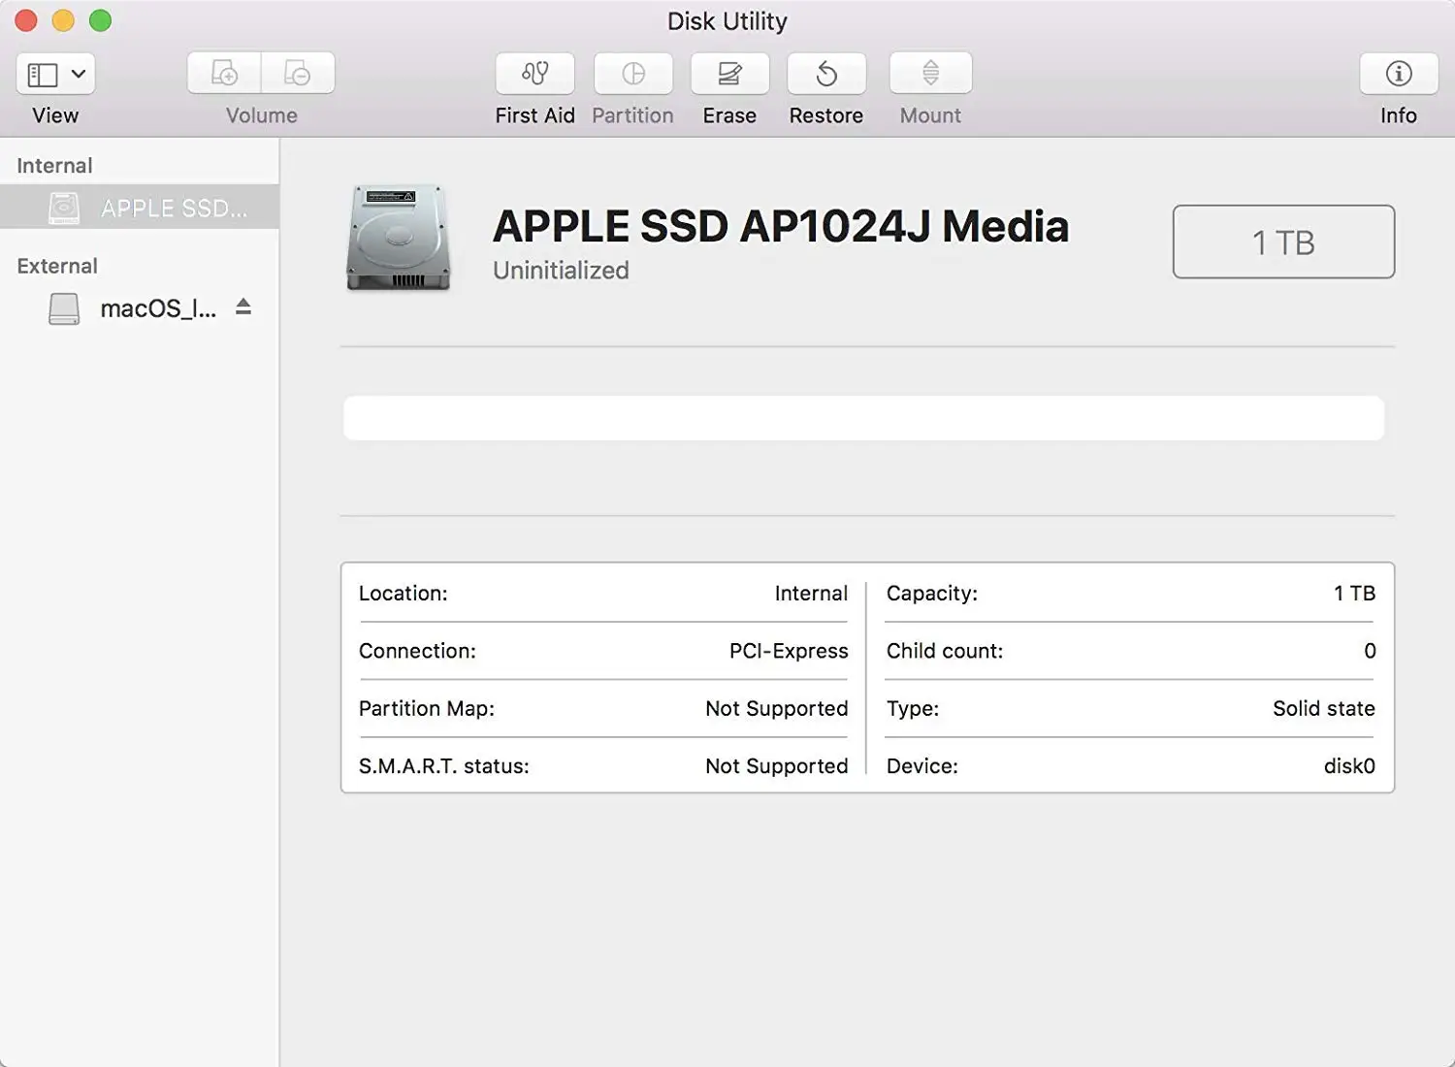Image resolution: width=1455 pixels, height=1067 pixels.
Task: Select the Erase disk icon
Action: (729, 74)
